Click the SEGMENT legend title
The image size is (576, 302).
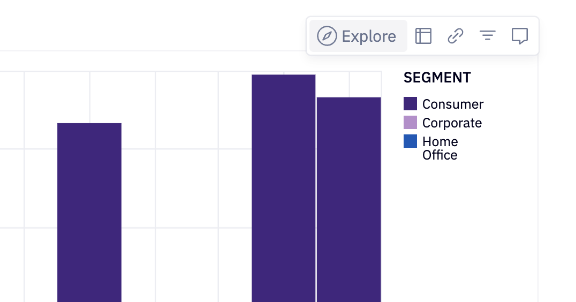(x=437, y=78)
